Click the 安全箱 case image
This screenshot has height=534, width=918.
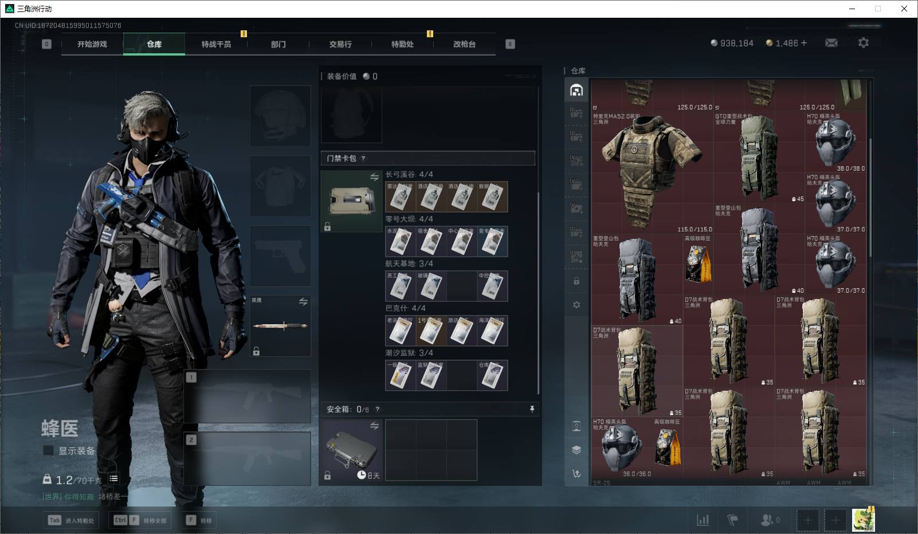[x=351, y=450]
